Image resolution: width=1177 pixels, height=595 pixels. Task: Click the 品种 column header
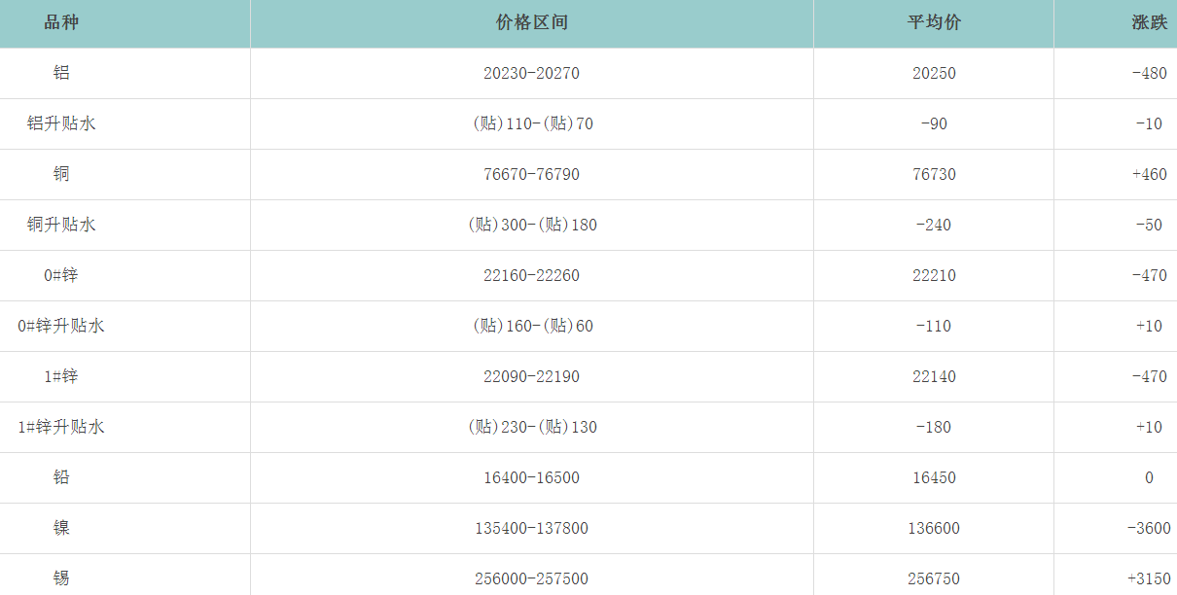click(61, 22)
